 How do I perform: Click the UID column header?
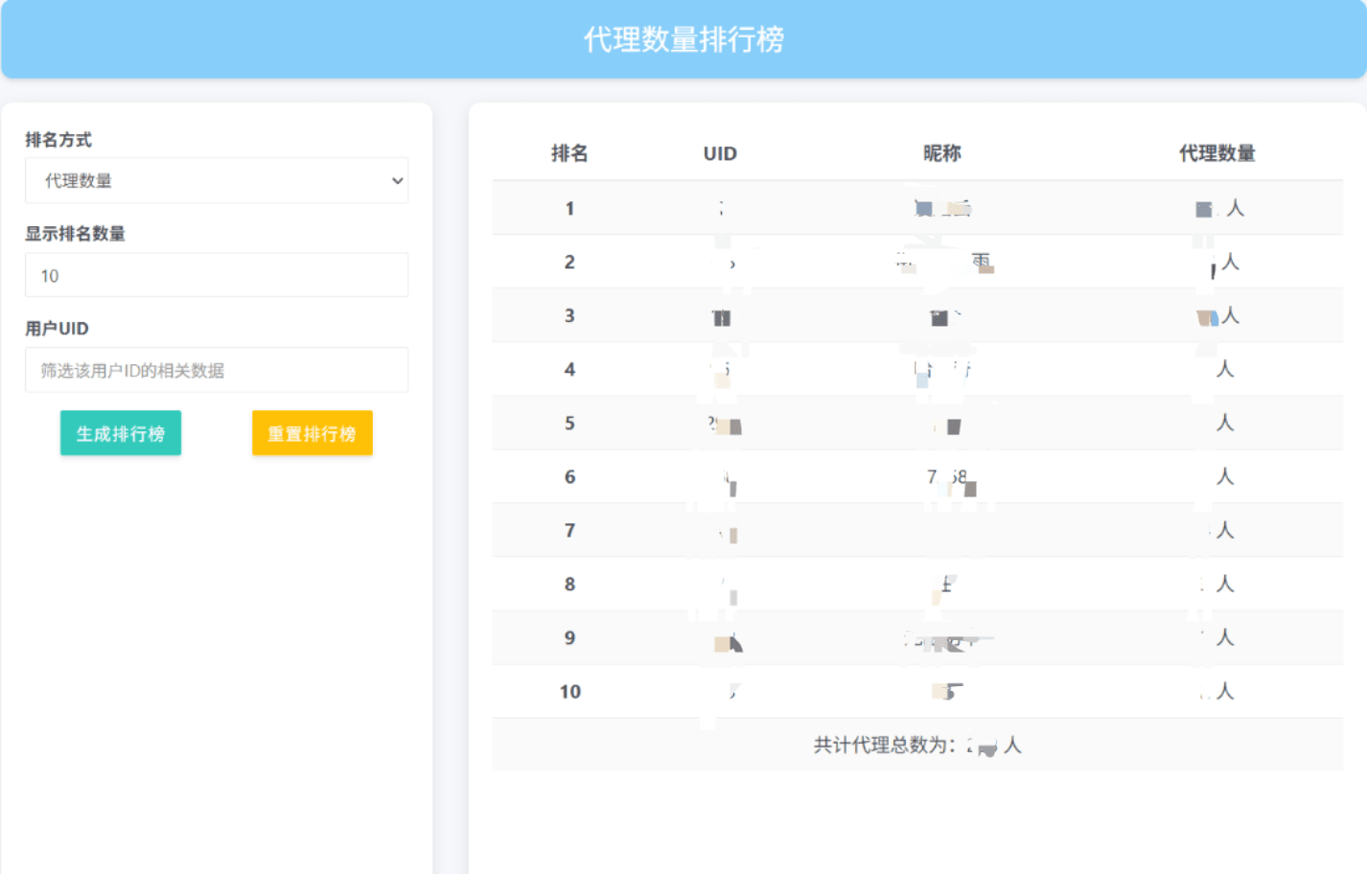click(720, 153)
